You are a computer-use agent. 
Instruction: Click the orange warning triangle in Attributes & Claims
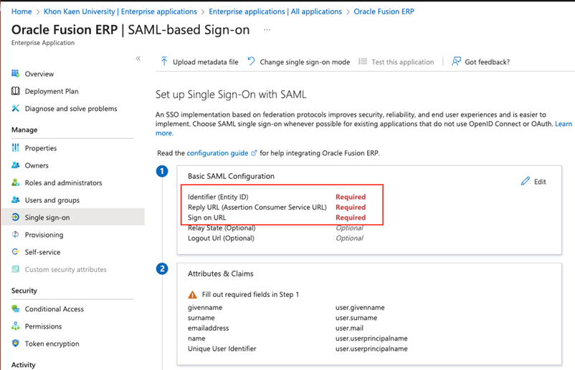click(x=192, y=295)
